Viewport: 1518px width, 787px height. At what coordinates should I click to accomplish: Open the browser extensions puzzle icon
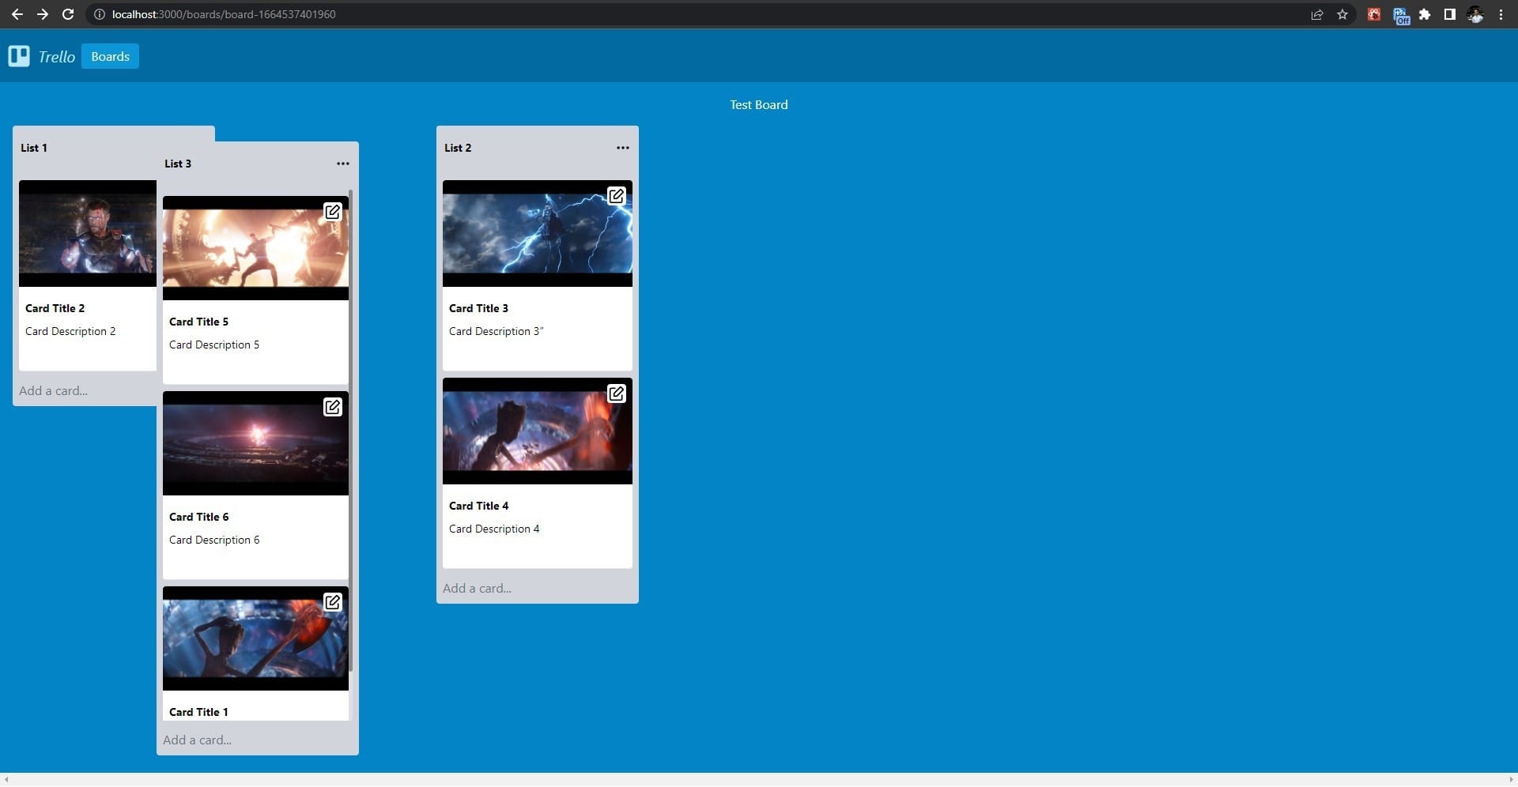[x=1425, y=14]
